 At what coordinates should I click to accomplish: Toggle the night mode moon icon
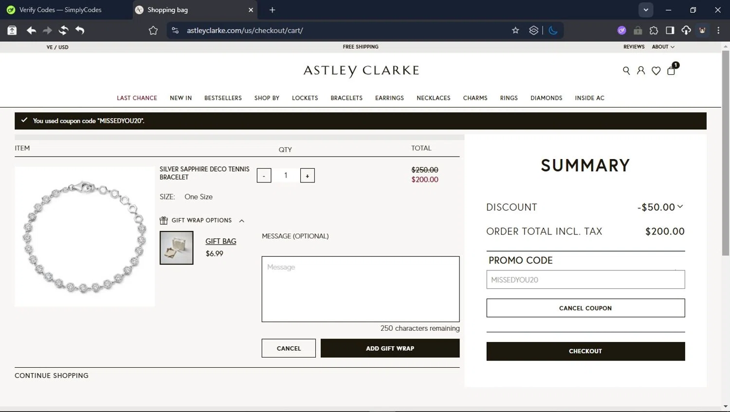pos(553,30)
